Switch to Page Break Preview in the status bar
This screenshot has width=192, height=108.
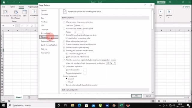click(164, 101)
